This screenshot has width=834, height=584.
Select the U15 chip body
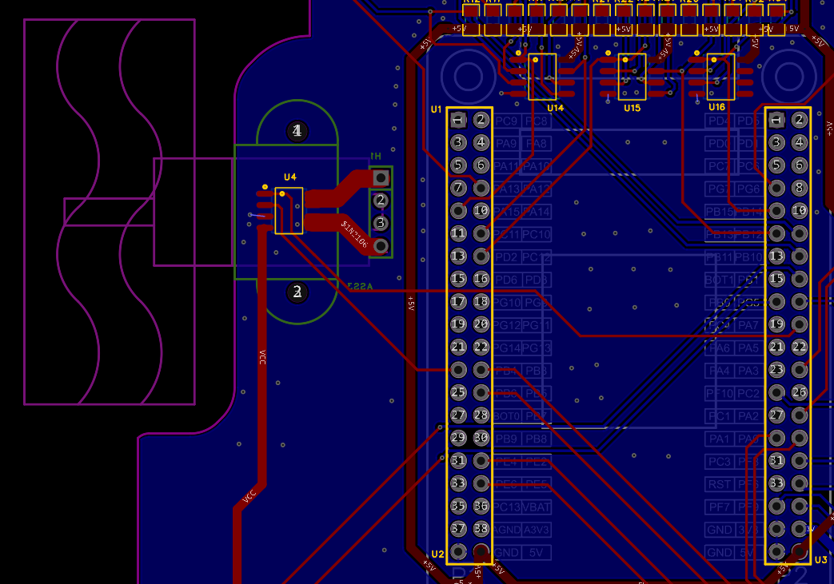[632, 76]
